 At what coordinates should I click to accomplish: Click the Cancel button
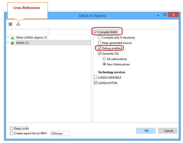168,131
